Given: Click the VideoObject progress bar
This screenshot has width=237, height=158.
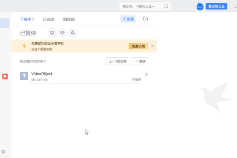Looking at the screenshot, I should click(x=86, y=83).
